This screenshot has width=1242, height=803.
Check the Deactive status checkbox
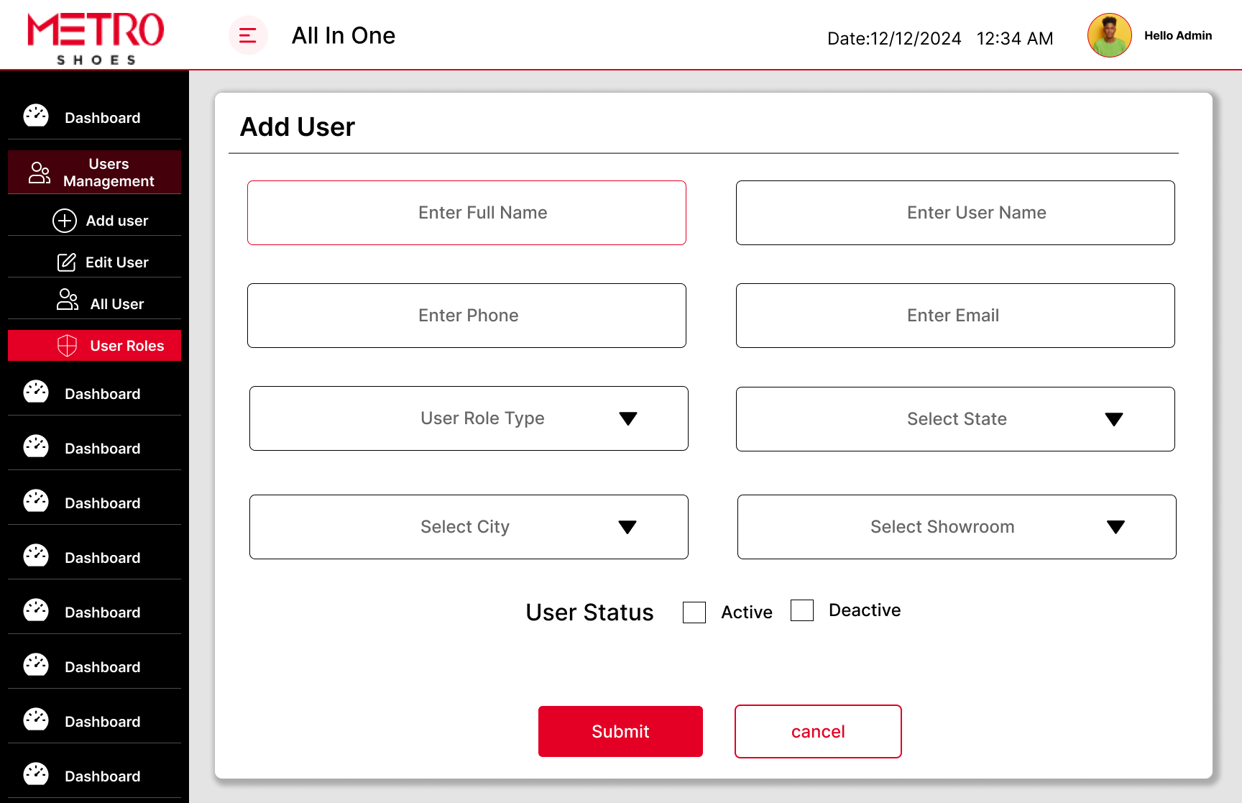[802, 610]
